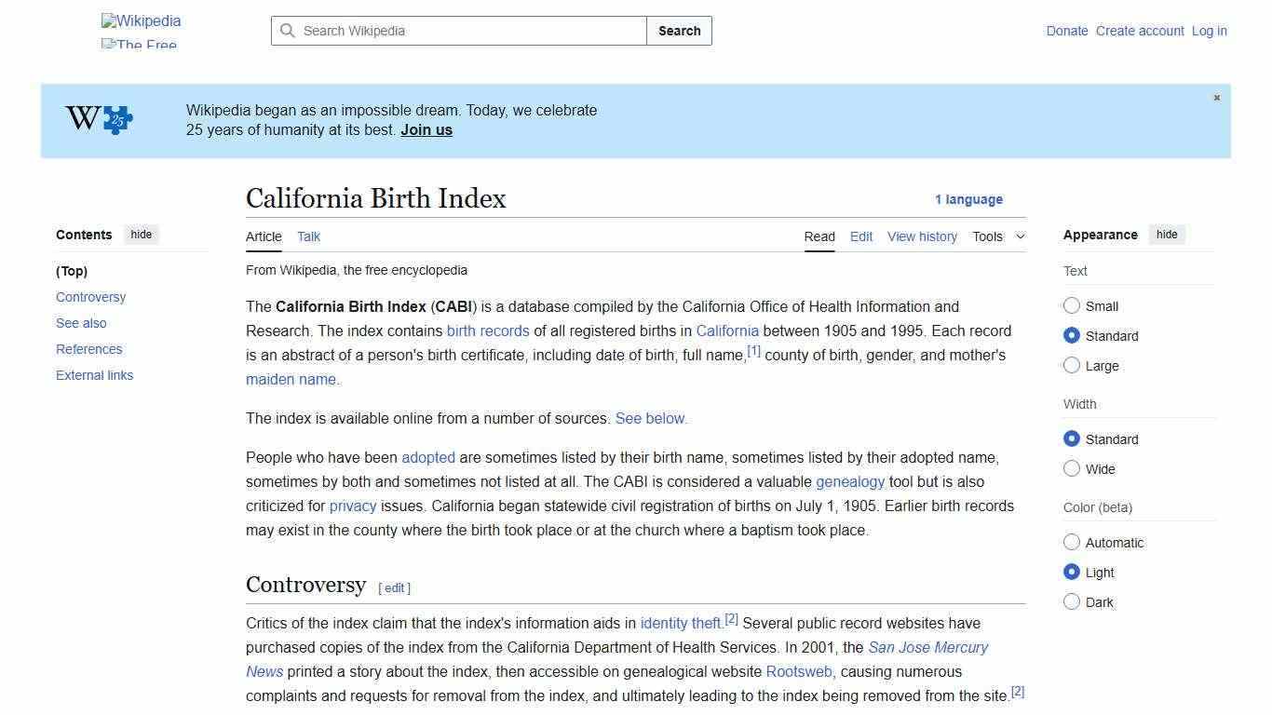Switch to View history
Screen dimensions: 1272x715
pos(922,236)
